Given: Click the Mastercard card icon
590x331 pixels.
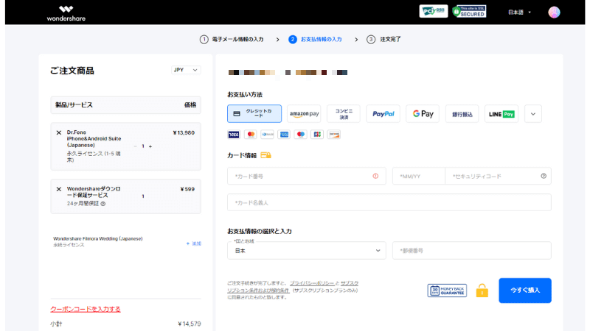Looking at the screenshot, I should (251, 135).
